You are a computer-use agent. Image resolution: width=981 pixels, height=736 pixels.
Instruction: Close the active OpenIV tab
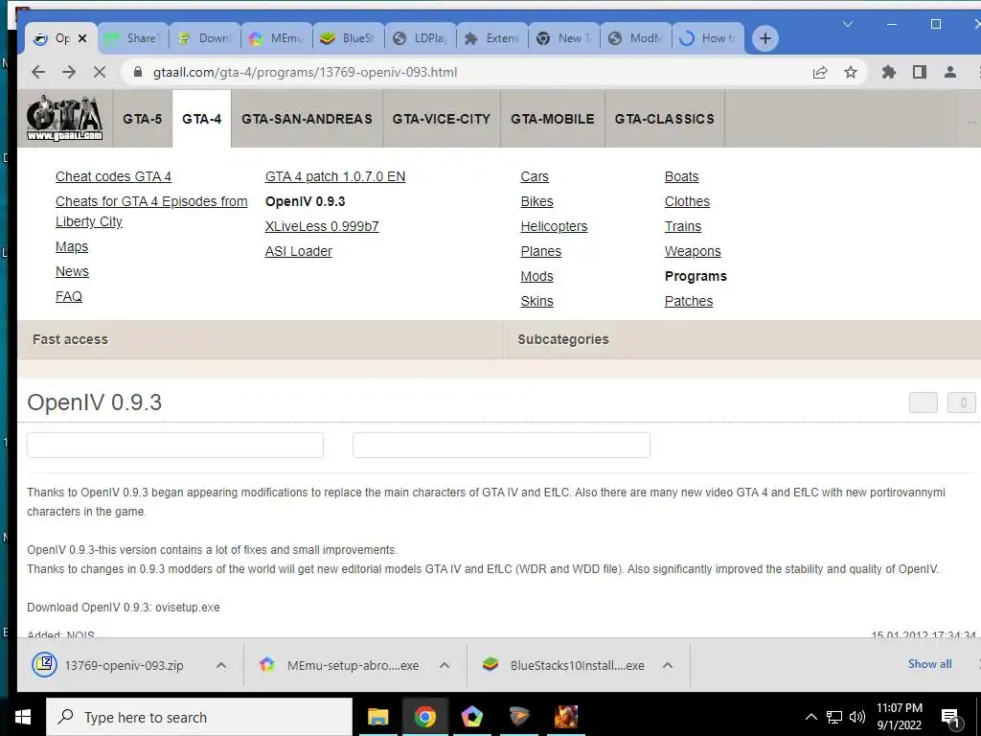click(x=82, y=38)
